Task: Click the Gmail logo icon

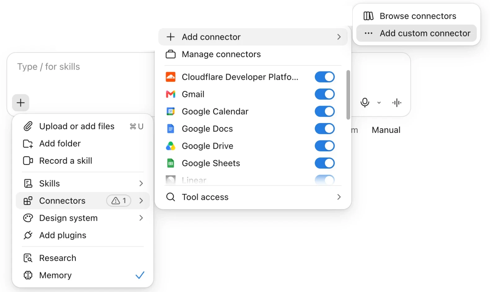Action: [x=171, y=94]
